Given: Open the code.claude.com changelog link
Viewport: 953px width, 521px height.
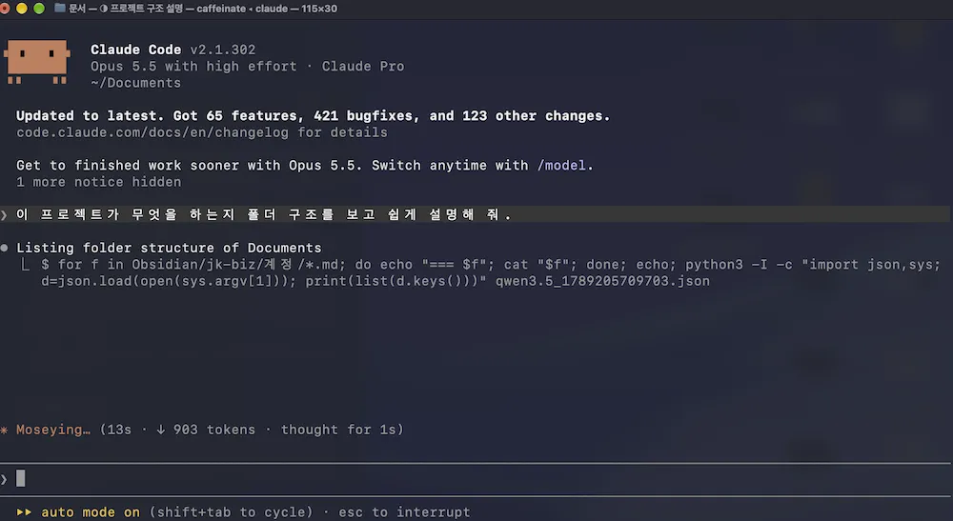Looking at the screenshot, I should click(152, 132).
